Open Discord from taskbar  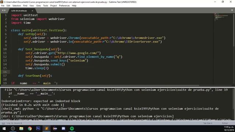[x=64, y=129]
